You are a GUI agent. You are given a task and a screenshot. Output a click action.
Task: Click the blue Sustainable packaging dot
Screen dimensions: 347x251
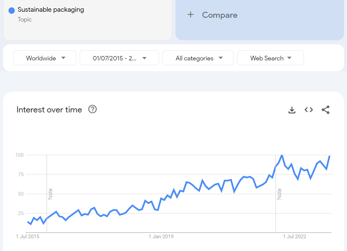click(11, 10)
